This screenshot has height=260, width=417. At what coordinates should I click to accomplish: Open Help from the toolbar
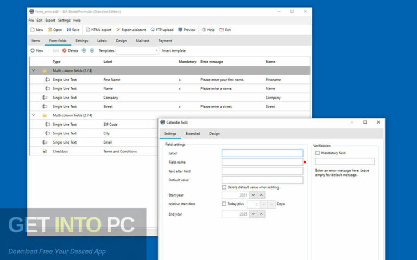click(x=208, y=30)
